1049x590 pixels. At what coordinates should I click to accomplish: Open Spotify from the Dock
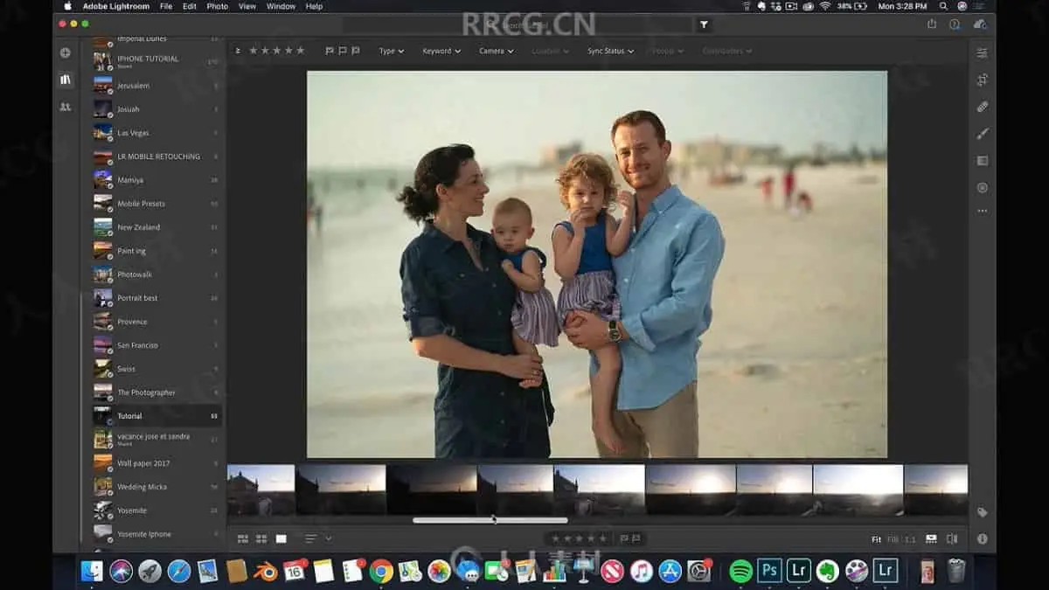[x=740, y=571]
